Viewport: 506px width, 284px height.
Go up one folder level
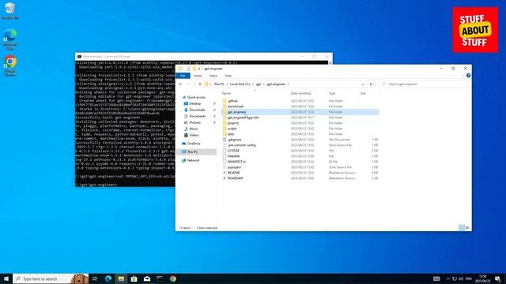pyautogui.click(x=200, y=84)
